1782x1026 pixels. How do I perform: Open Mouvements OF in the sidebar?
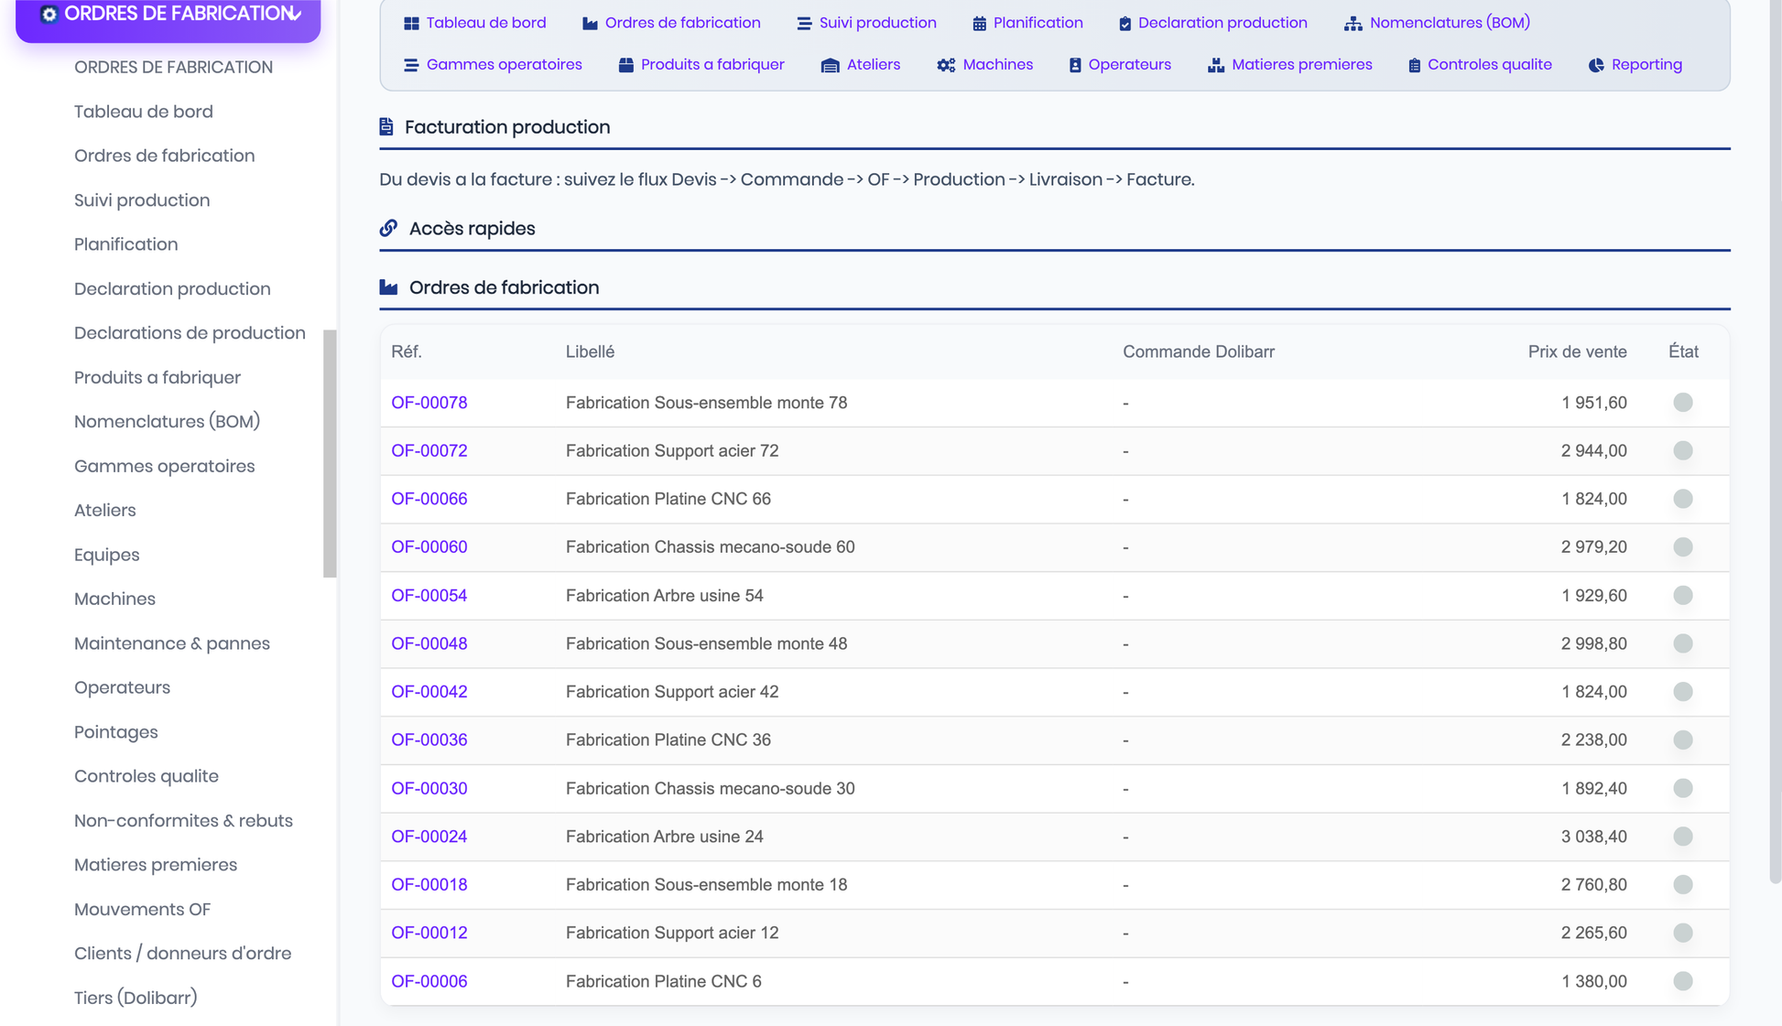pyautogui.click(x=142, y=910)
